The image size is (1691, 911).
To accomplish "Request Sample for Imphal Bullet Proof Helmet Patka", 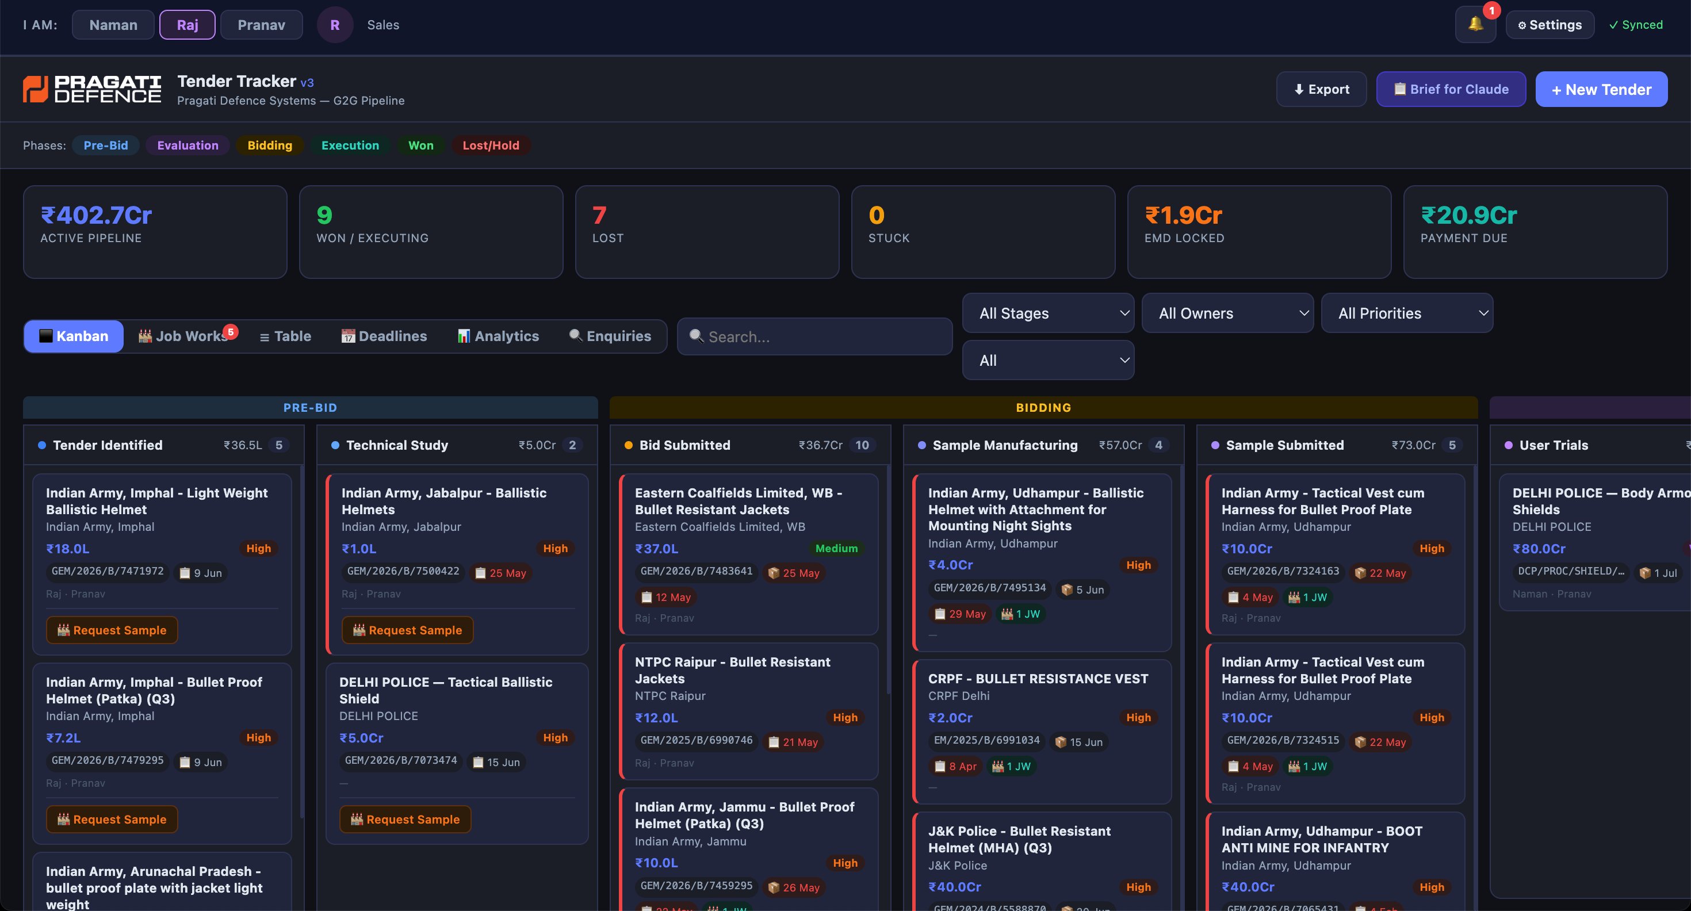I will click(112, 819).
